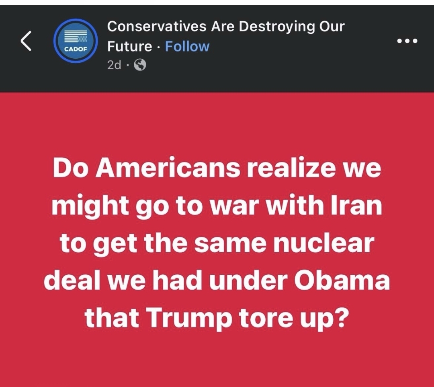The width and height of the screenshot is (434, 387).
Task: Select the line 'Do Americans realize we'
Action: [x=217, y=168]
